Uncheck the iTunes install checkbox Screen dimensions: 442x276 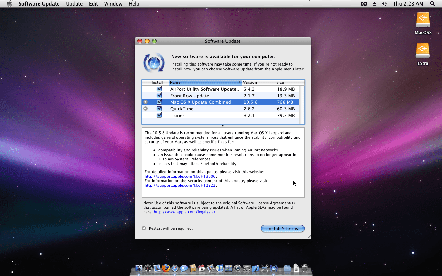coord(159,115)
